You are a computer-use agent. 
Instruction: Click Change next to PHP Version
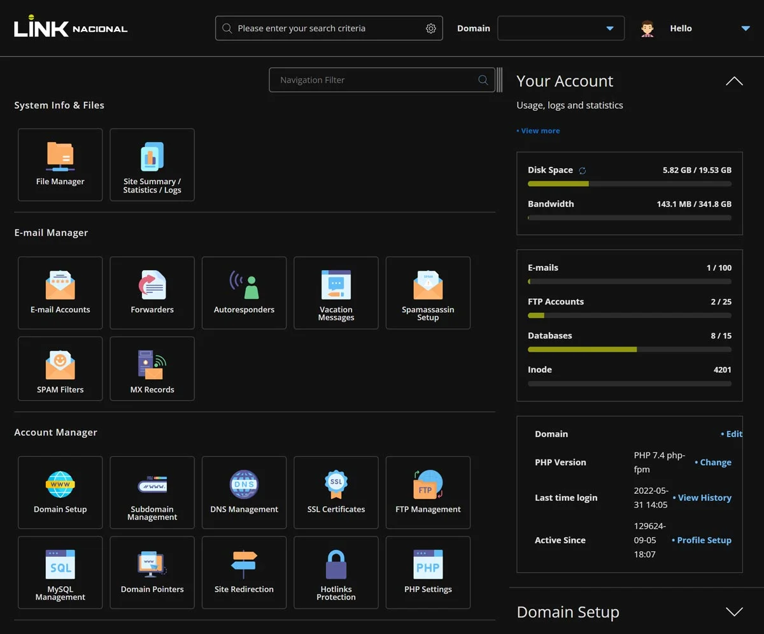[714, 463]
